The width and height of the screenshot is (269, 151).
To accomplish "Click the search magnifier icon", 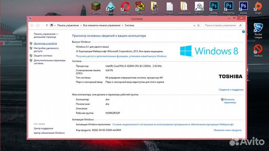I will coord(240,25).
